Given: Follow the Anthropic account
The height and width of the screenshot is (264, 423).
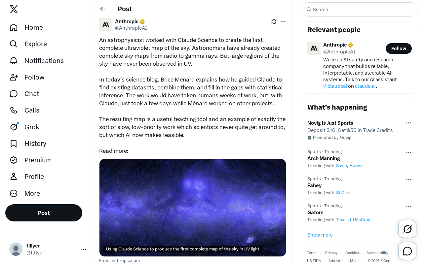Looking at the screenshot, I should (399, 49).
